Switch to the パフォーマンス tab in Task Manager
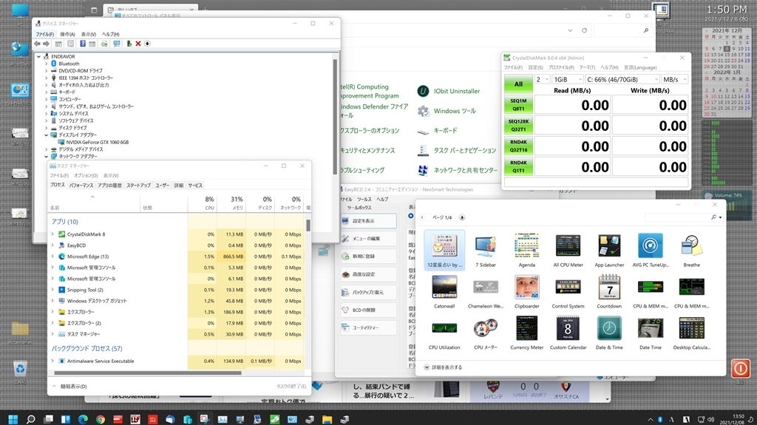 [81, 186]
